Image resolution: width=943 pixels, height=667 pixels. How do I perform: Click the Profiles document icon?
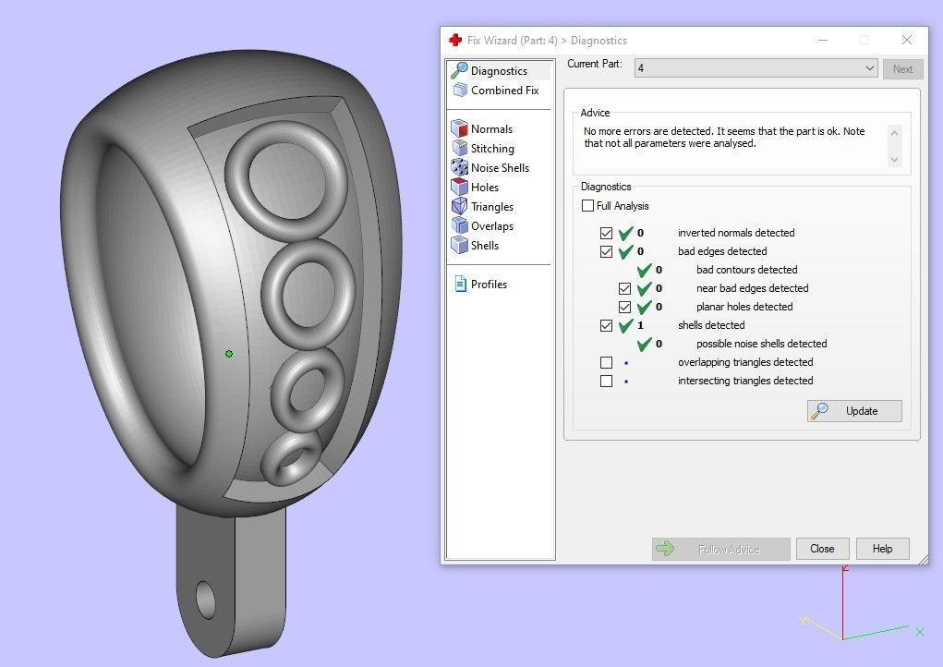click(461, 284)
